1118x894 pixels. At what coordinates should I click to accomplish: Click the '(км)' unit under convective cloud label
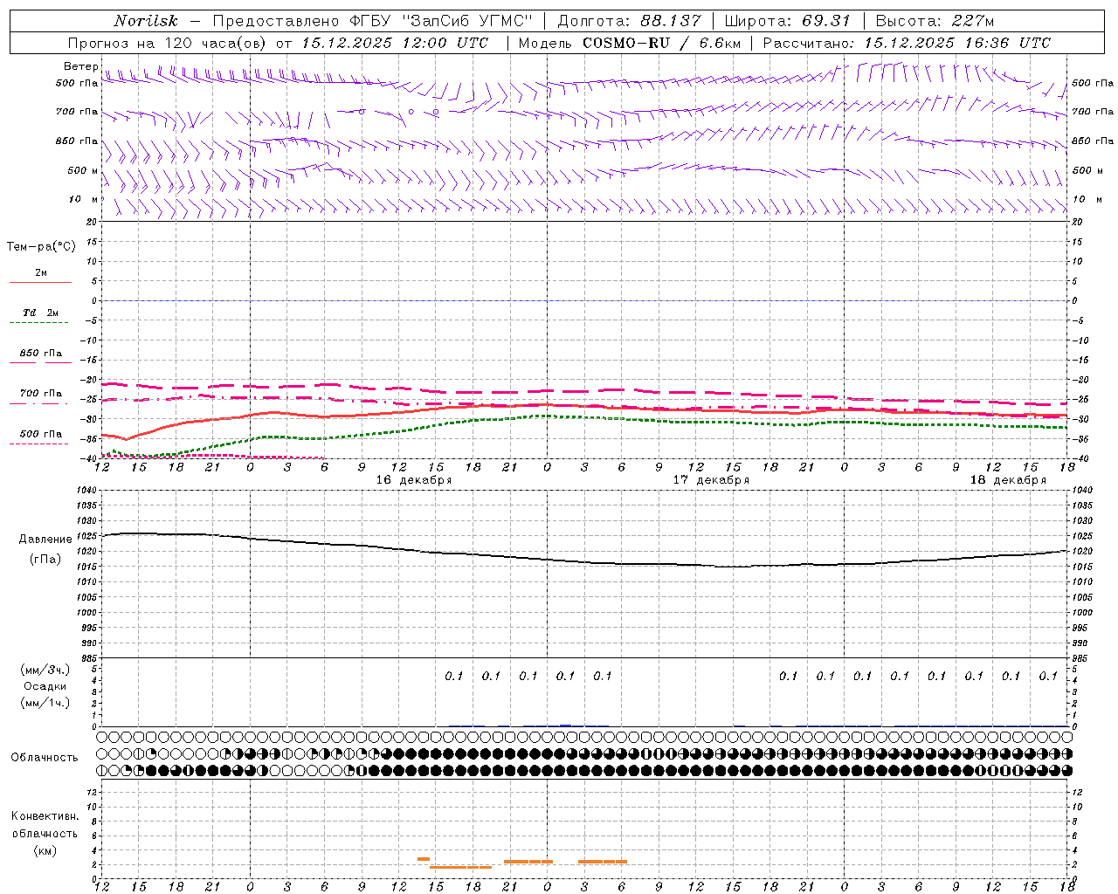(45, 850)
